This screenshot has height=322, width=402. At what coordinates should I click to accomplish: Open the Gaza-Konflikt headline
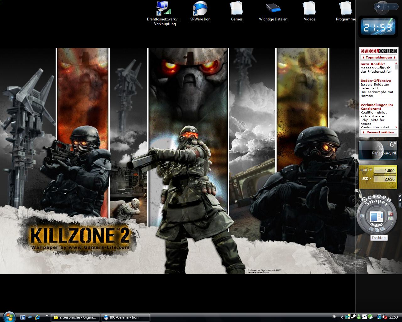coord(372,64)
